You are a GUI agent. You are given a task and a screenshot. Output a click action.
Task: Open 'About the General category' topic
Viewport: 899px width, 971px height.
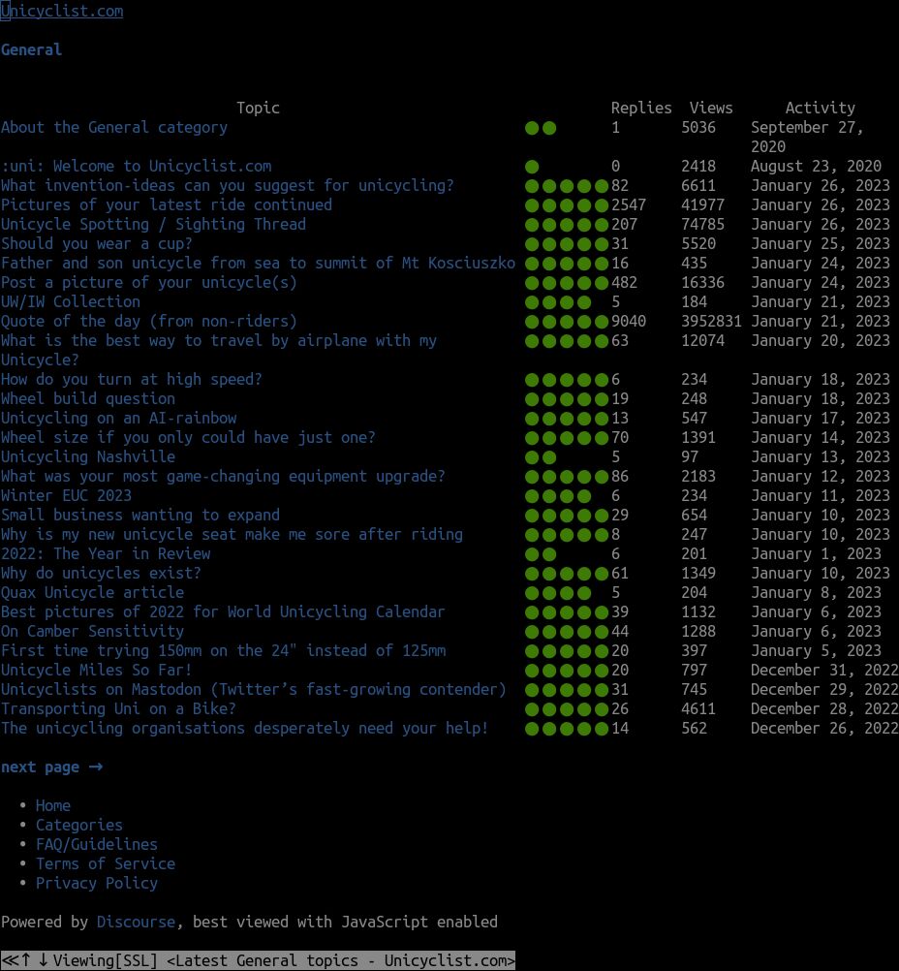(x=113, y=128)
